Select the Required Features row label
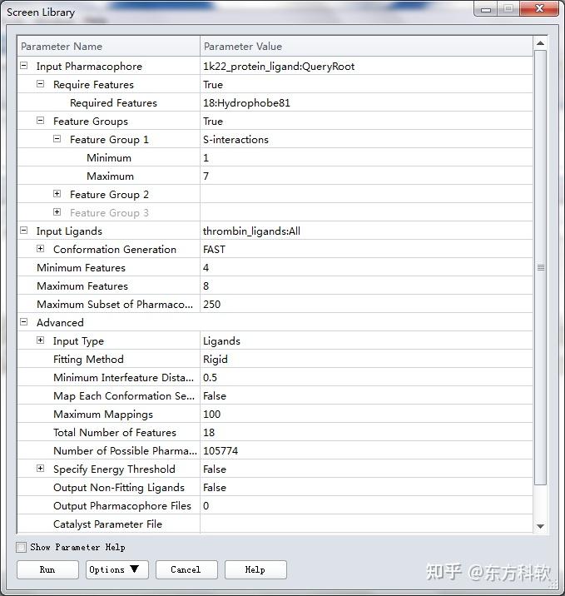This screenshot has width=565, height=596. [113, 103]
